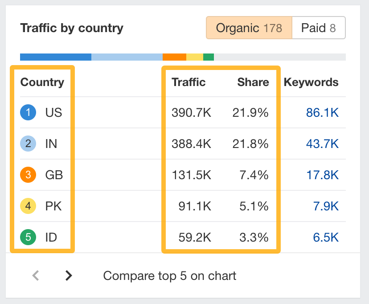Click the Traffic by country heading
This screenshot has height=304, width=369.
72,28
